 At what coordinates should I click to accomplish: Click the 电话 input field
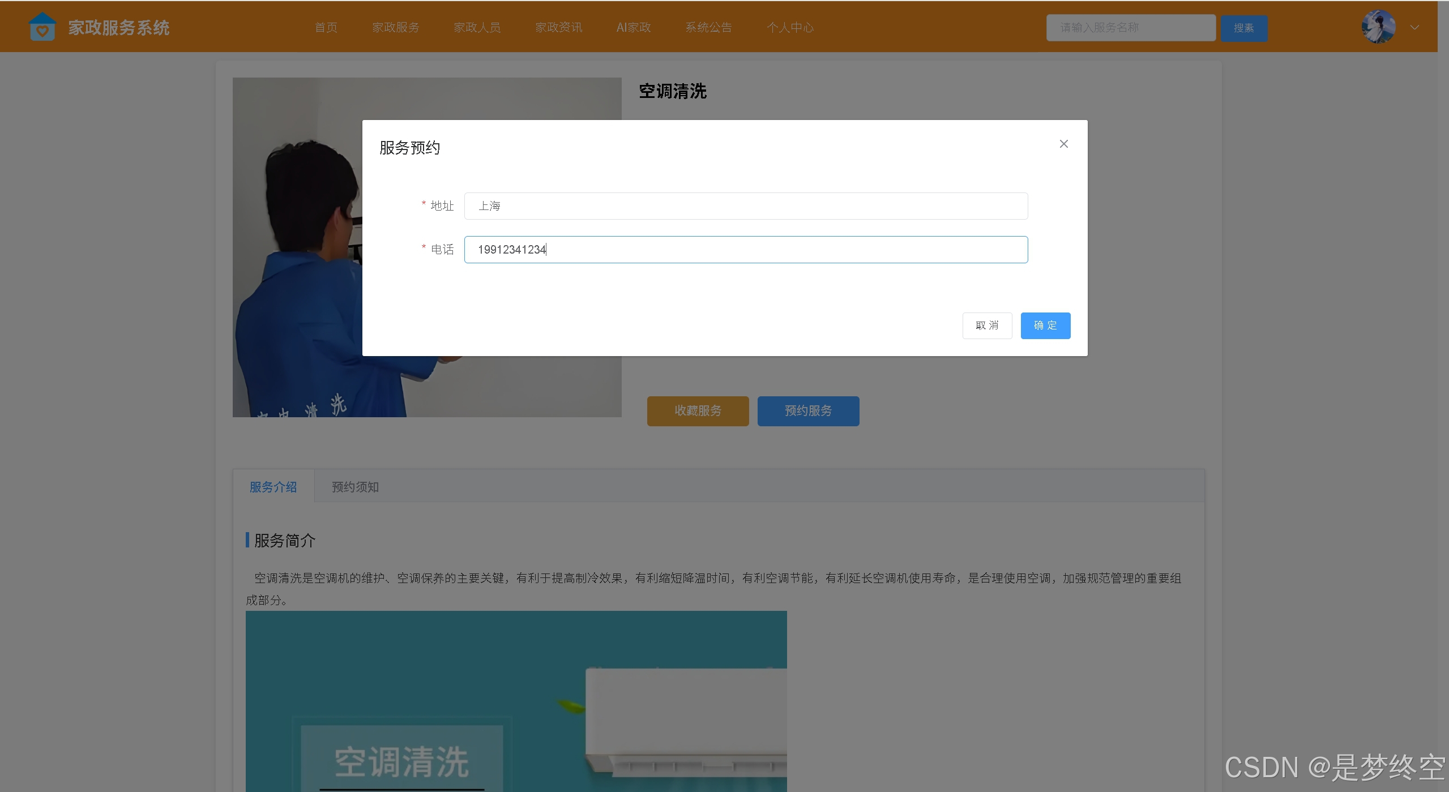point(745,250)
